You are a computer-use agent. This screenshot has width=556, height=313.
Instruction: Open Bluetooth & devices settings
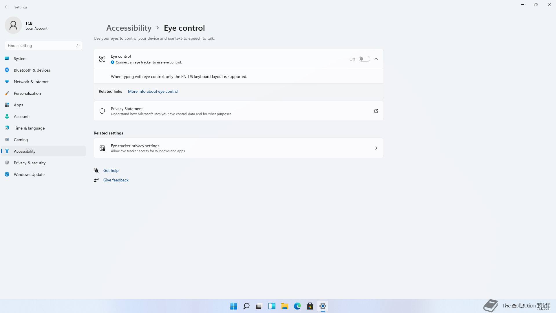(43, 70)
